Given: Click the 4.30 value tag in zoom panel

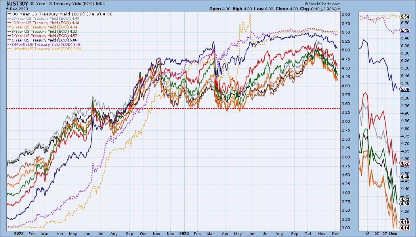Looking at the screenshot, I should 405,204.
